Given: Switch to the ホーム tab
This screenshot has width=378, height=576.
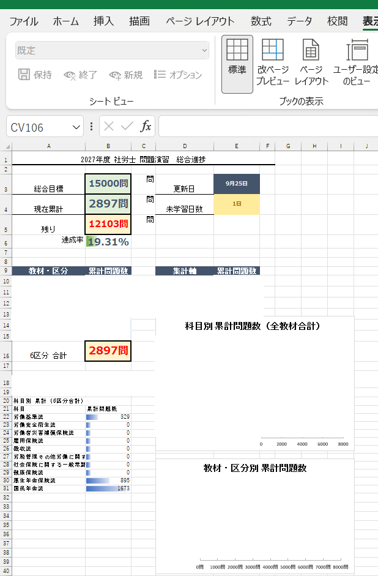Looking at the screenshot, I should (x=65, y=21).
